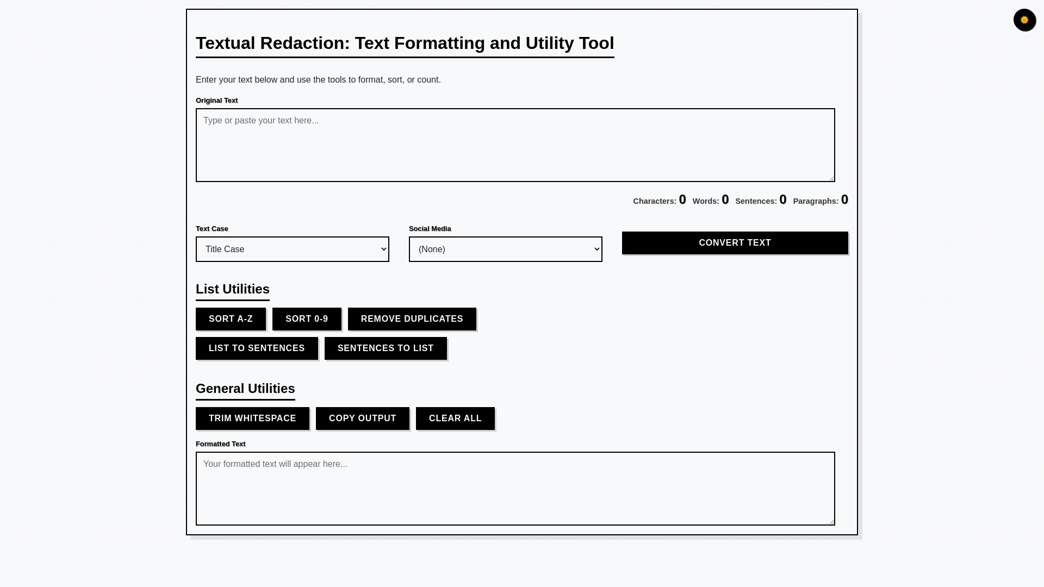Click the List Utilities heading

tap(233, 289)
